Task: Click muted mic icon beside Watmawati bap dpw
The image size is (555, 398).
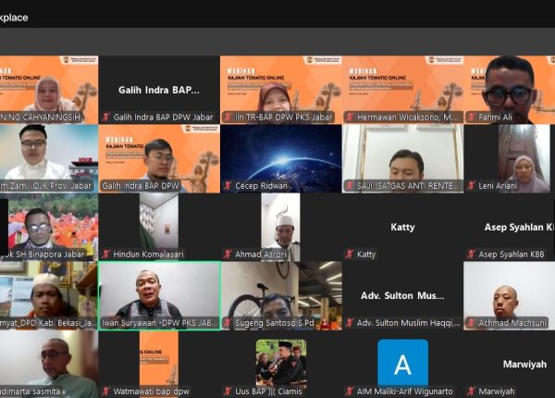Action: click(x=105, y=392)
